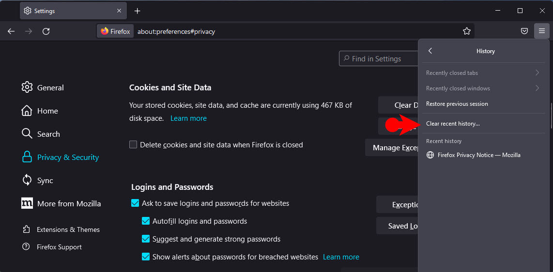Toggle Autofill logins and passwords checkbox
The width and height of the screenshot is (553, 272).
(146, 221)
